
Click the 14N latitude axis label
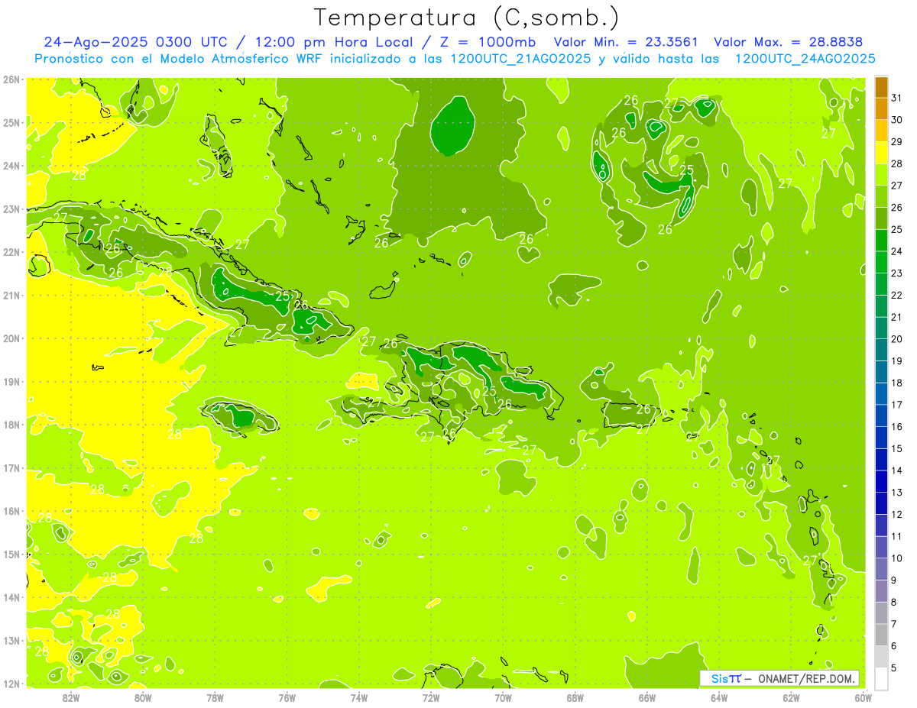11,597
